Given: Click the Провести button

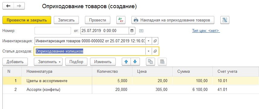Looking at the screenshot, I should (x=98, y=20).
